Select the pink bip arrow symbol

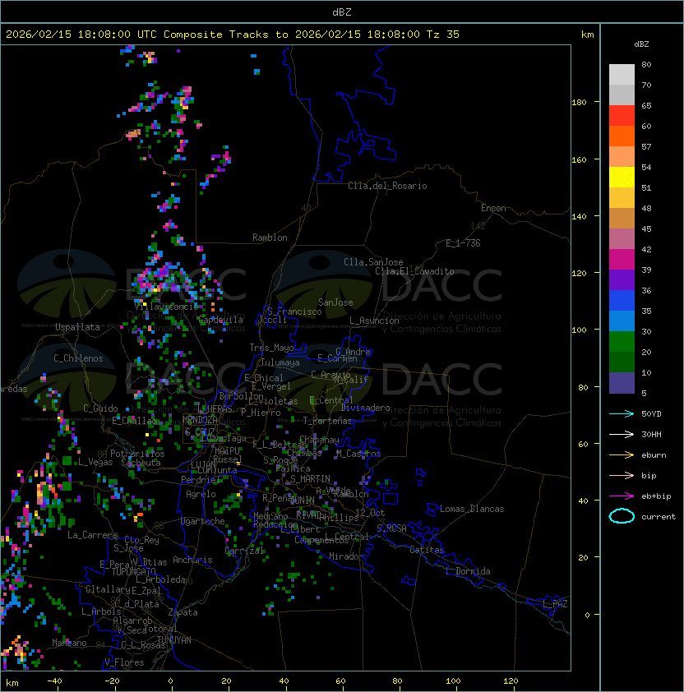pos(622,475)
